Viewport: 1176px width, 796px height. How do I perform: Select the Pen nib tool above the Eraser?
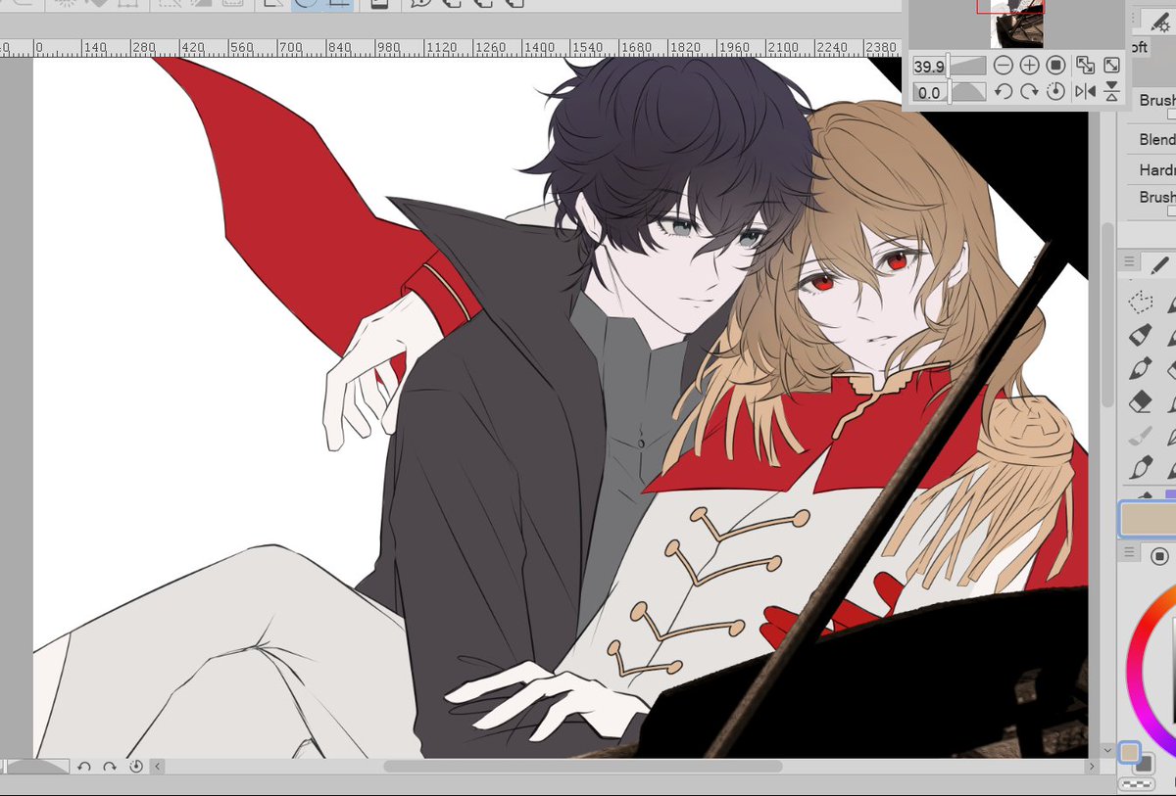tap(1140, 368)
